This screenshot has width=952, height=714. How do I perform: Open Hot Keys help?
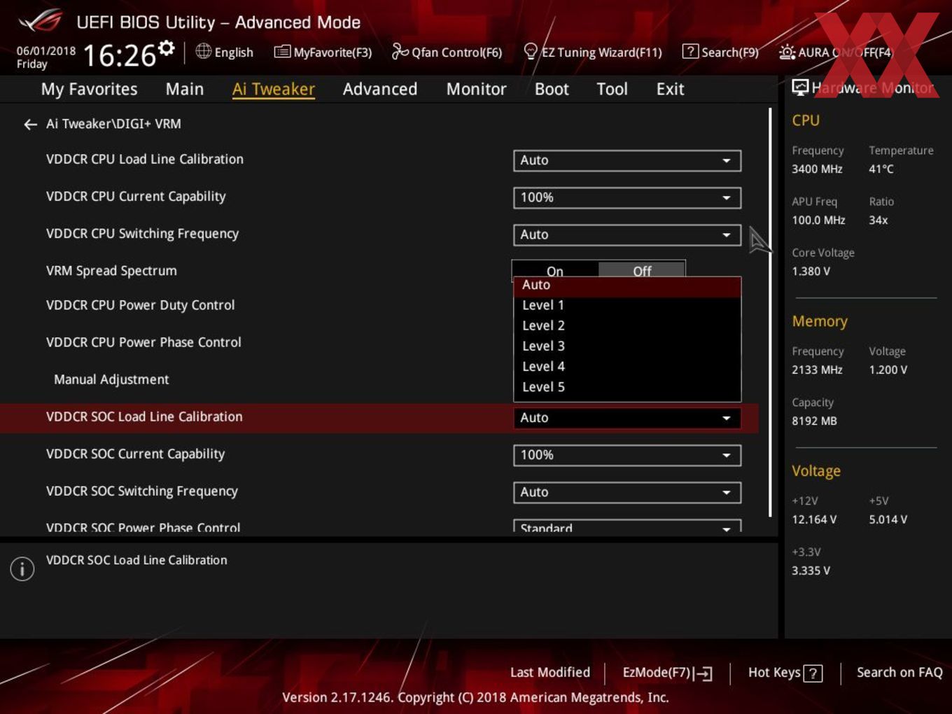(x=785, y=673)
